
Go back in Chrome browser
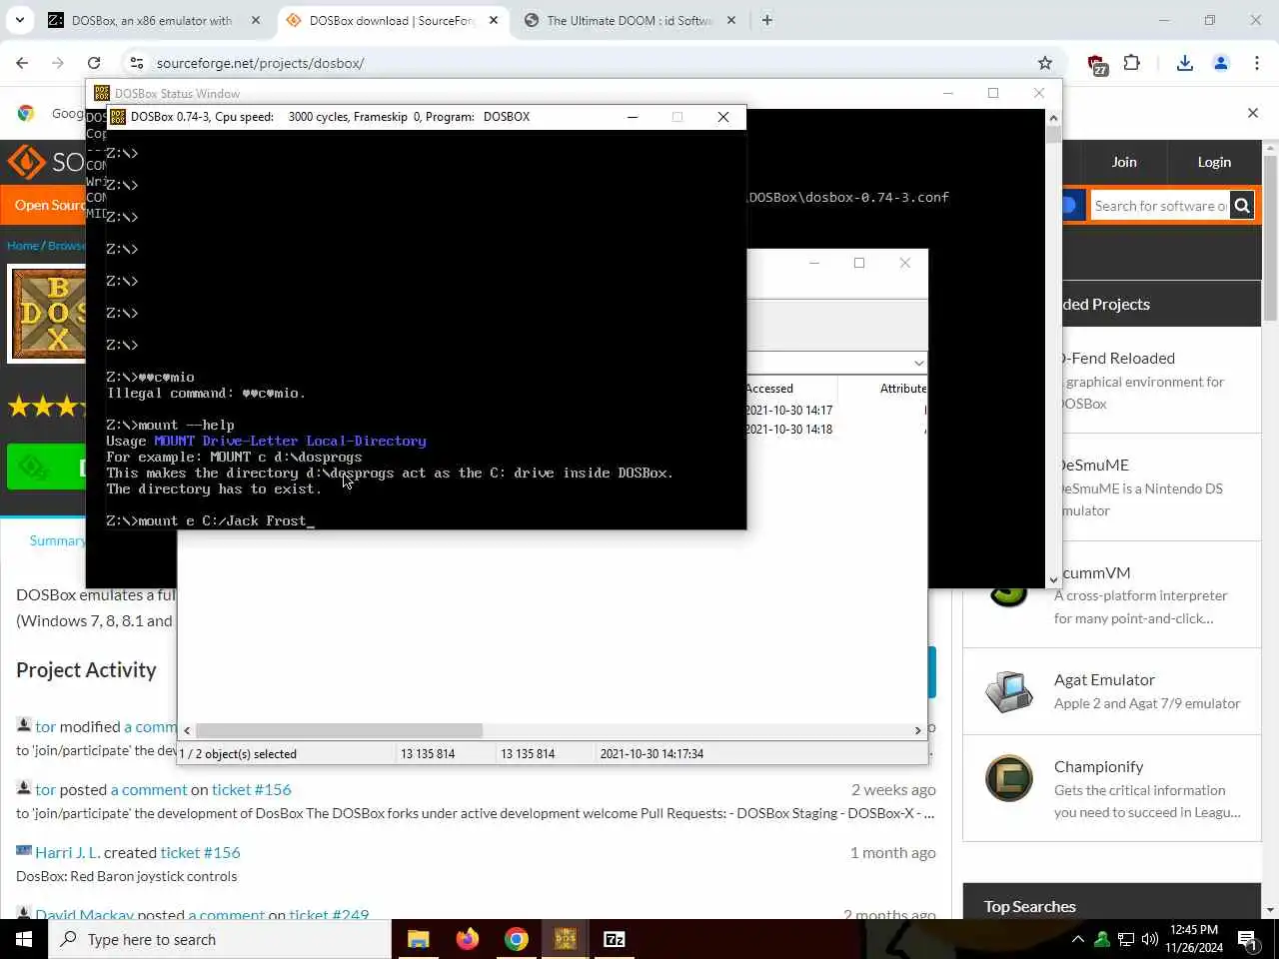click(22, 63)
